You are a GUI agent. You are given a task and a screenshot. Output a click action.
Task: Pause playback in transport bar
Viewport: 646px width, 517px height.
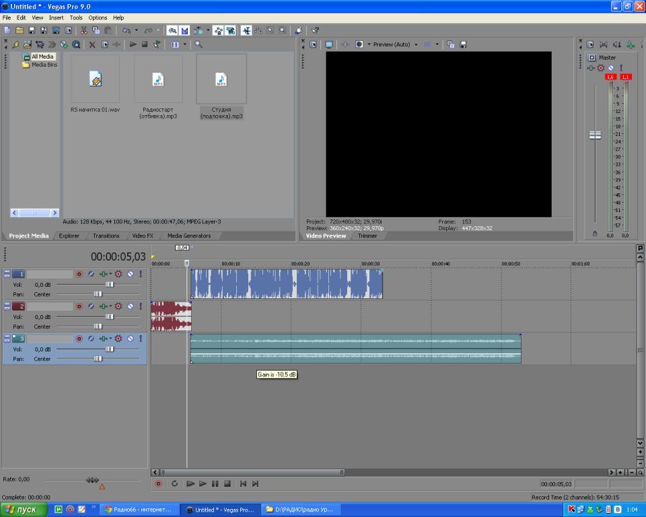click(215, 483)
